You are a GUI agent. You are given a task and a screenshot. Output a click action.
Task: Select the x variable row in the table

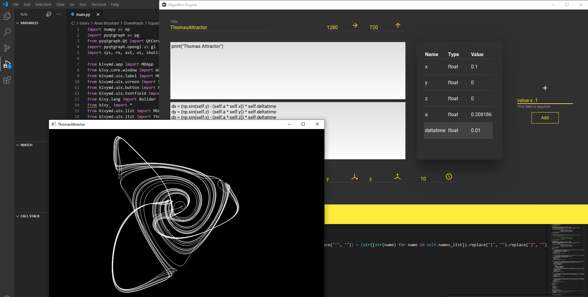[x=458, y=67]
